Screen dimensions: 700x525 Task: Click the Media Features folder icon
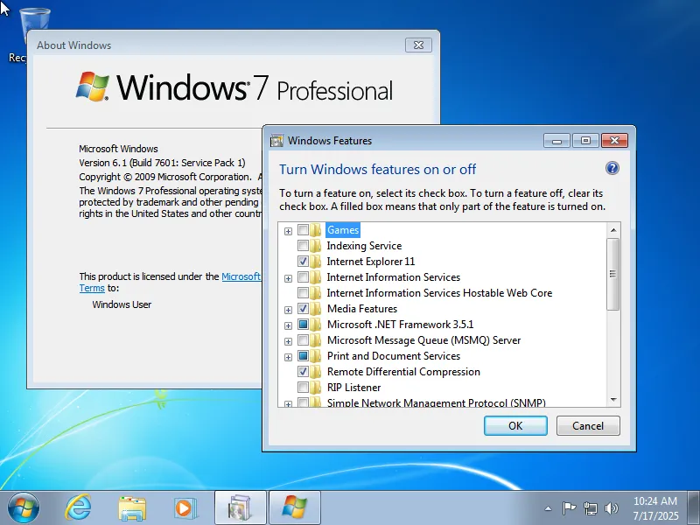pyautogui.click(x=316, y=309)
